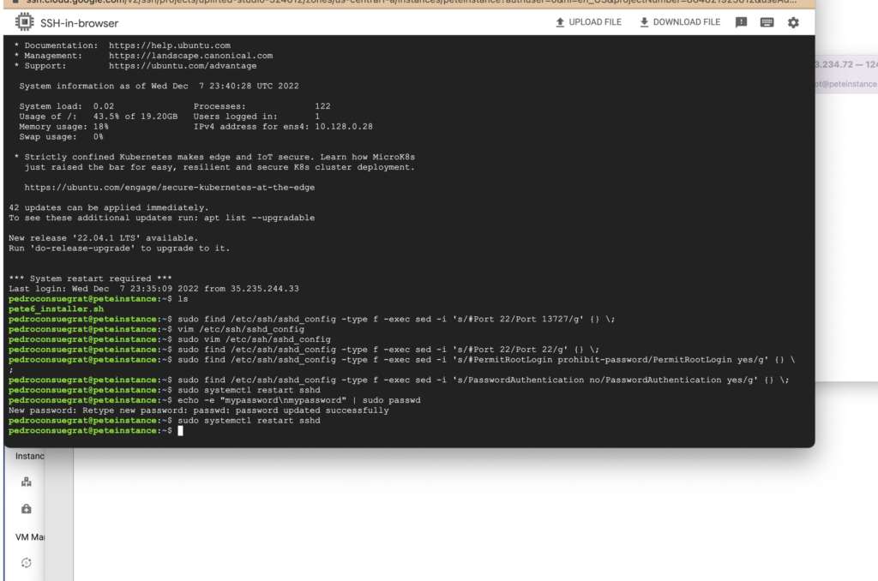
Task: Open the send feedback icon
Action: pos(741,22)
